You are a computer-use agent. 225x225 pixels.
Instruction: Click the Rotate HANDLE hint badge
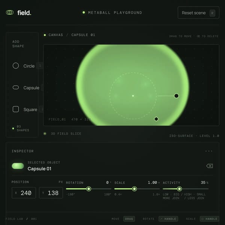168,219
